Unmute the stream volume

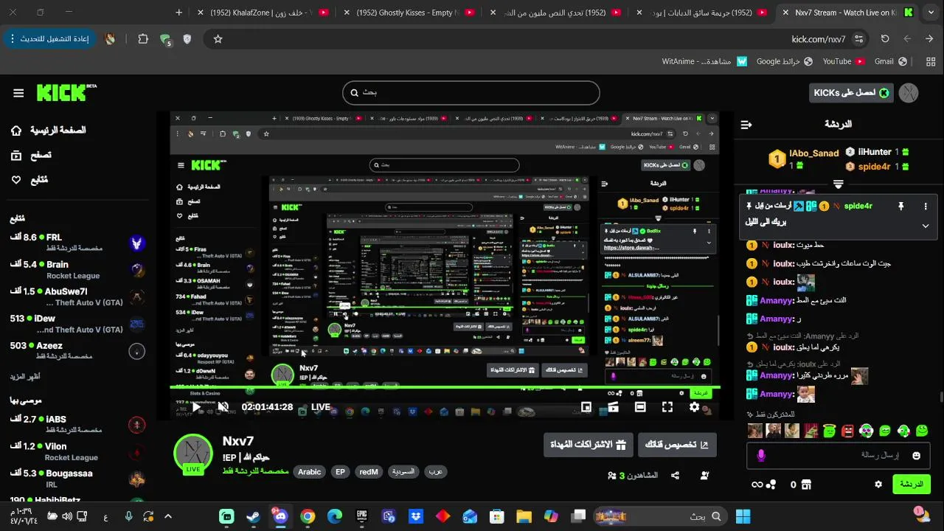pos(223,406)
